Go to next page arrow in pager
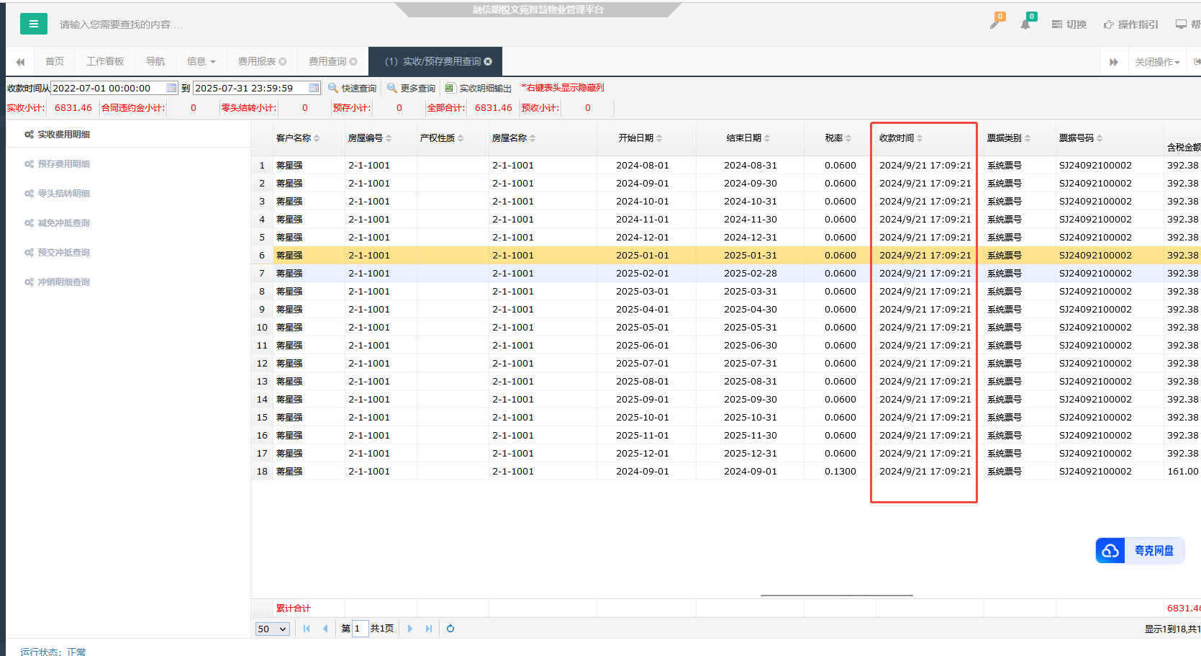Viewport: 1201px width, 656px height. [x=410, y=629]
